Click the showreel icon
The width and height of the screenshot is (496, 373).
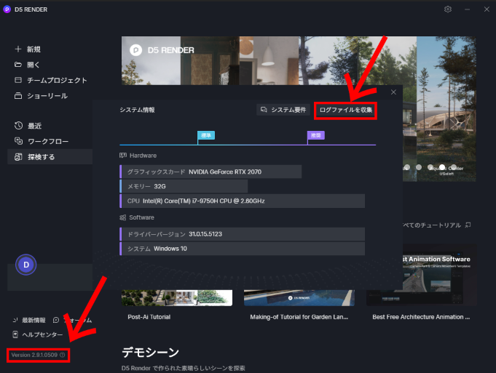point(18,95)
